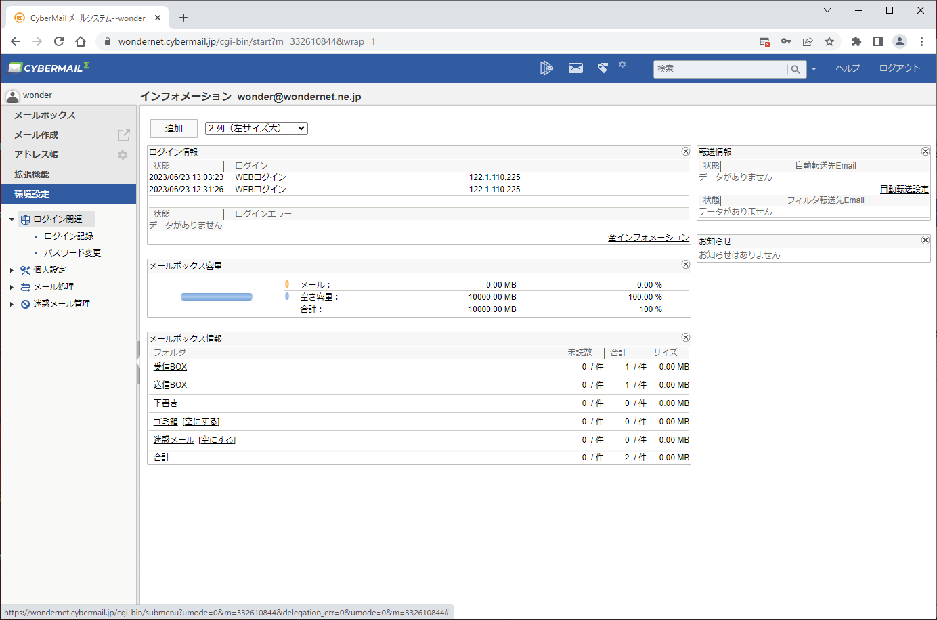
Task: Bookmark this page with the star icon
Action: (829, 41)
